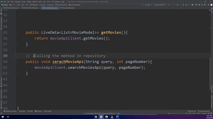Click the Stop toolbar icon
Image resolution: width=213 pixels, height=119 pixels.
click(189, 5)
